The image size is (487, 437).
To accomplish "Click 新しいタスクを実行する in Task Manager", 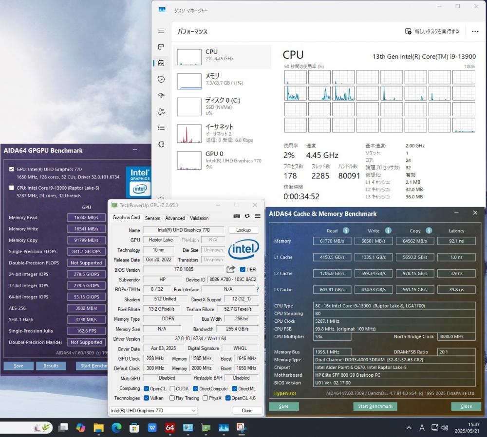I will tap(432, 31).
